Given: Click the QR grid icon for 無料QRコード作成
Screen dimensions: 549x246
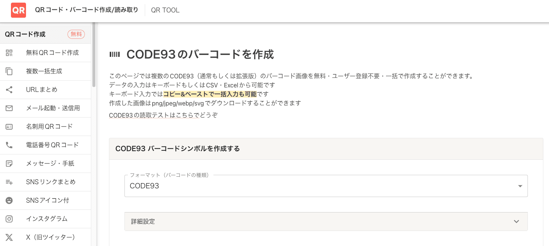Looking at the screenshot, I should pos(9,53).
